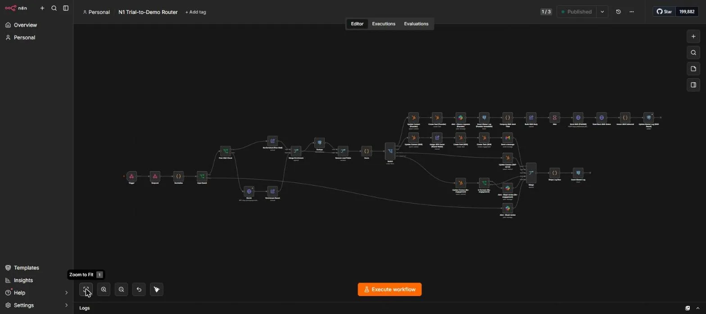Viewport: 706px width, 314px height.
Task: Click the workflow name N1 Trial-to-Demo Router
Action: [x=148, y=12]
